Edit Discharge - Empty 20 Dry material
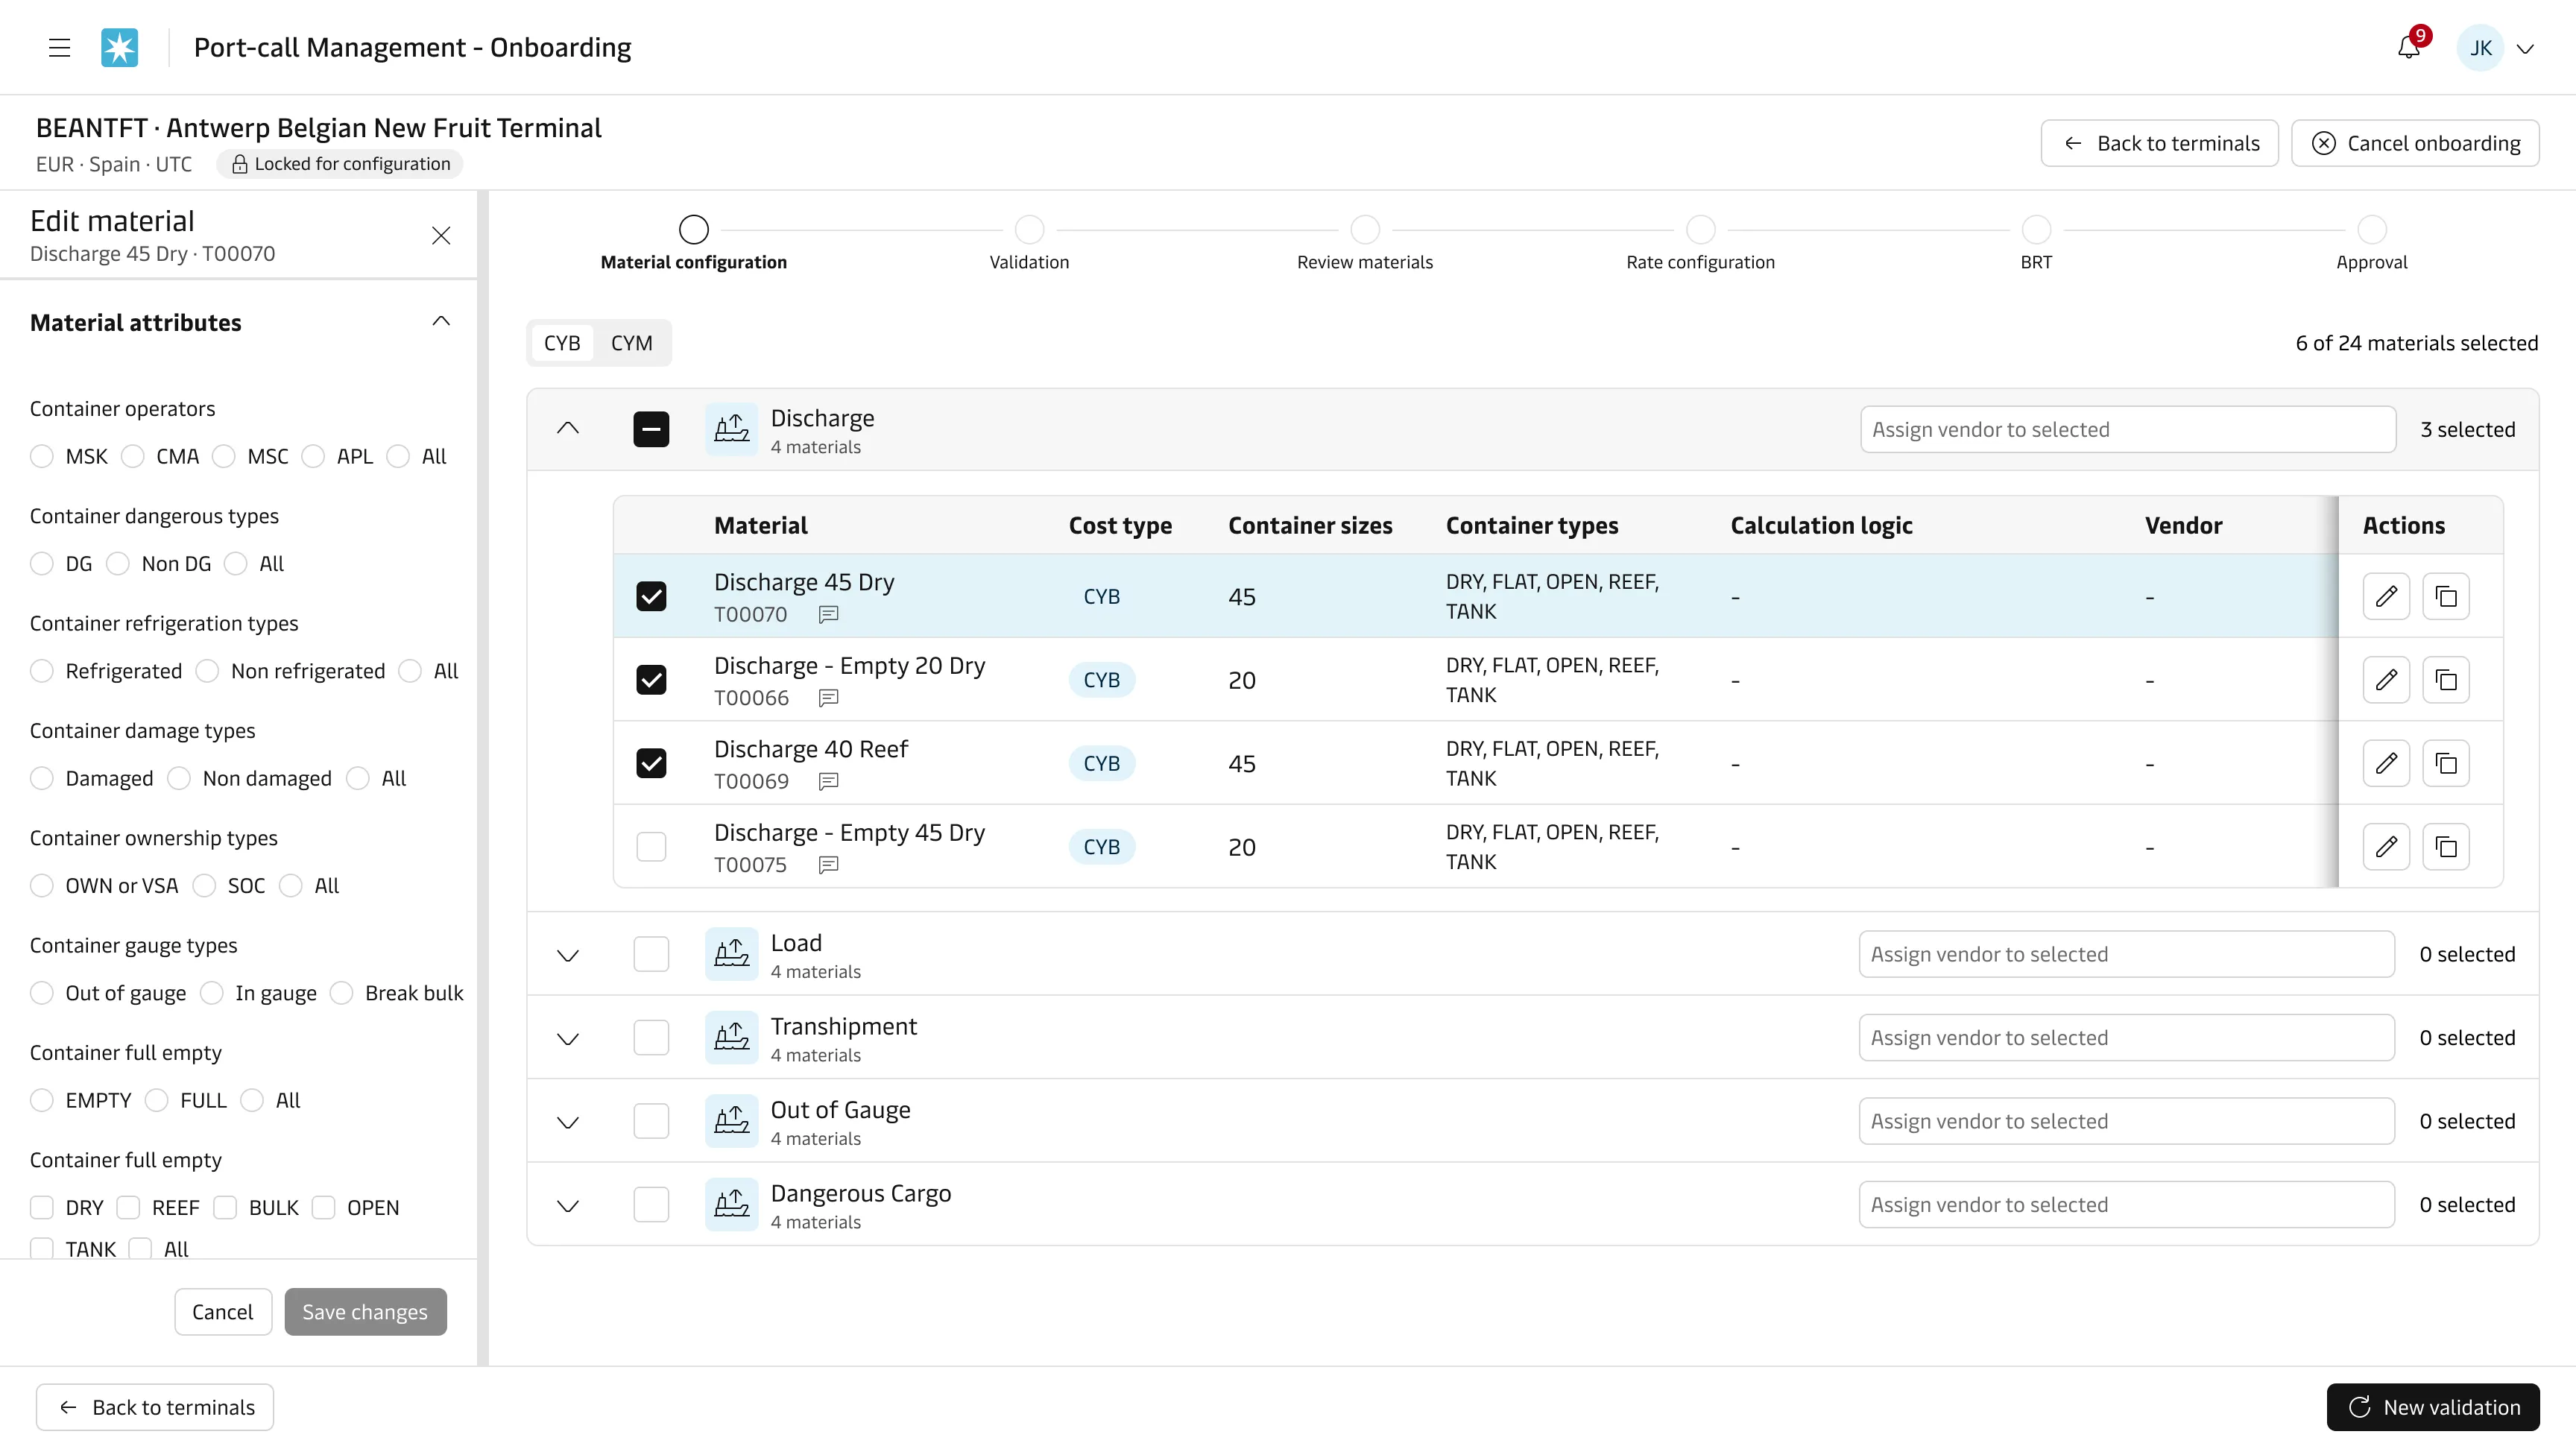 (x=2386, y=680)
